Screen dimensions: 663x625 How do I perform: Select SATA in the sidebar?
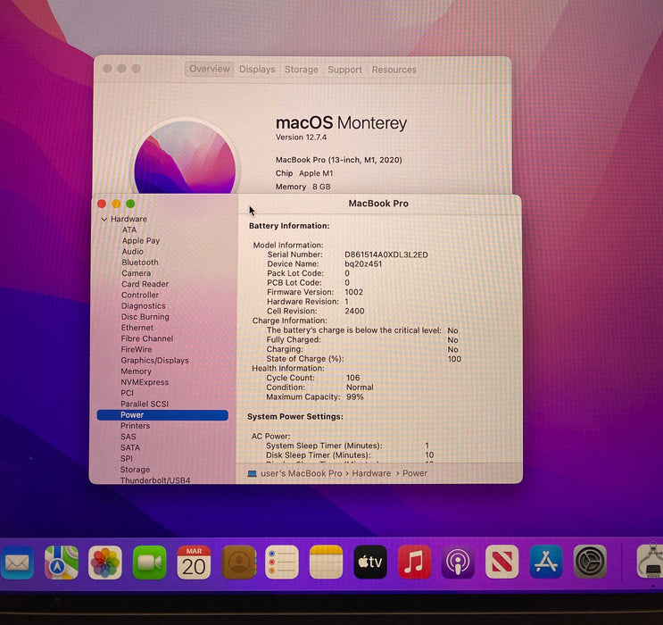pos(129,447)
